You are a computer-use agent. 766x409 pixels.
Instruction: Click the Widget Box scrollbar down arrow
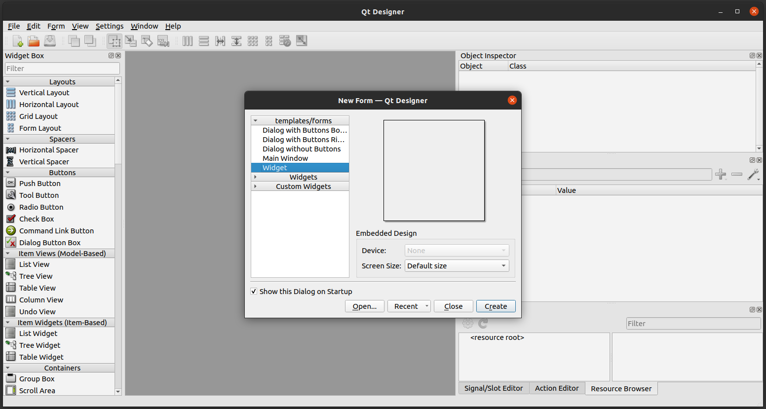[118, 392]
